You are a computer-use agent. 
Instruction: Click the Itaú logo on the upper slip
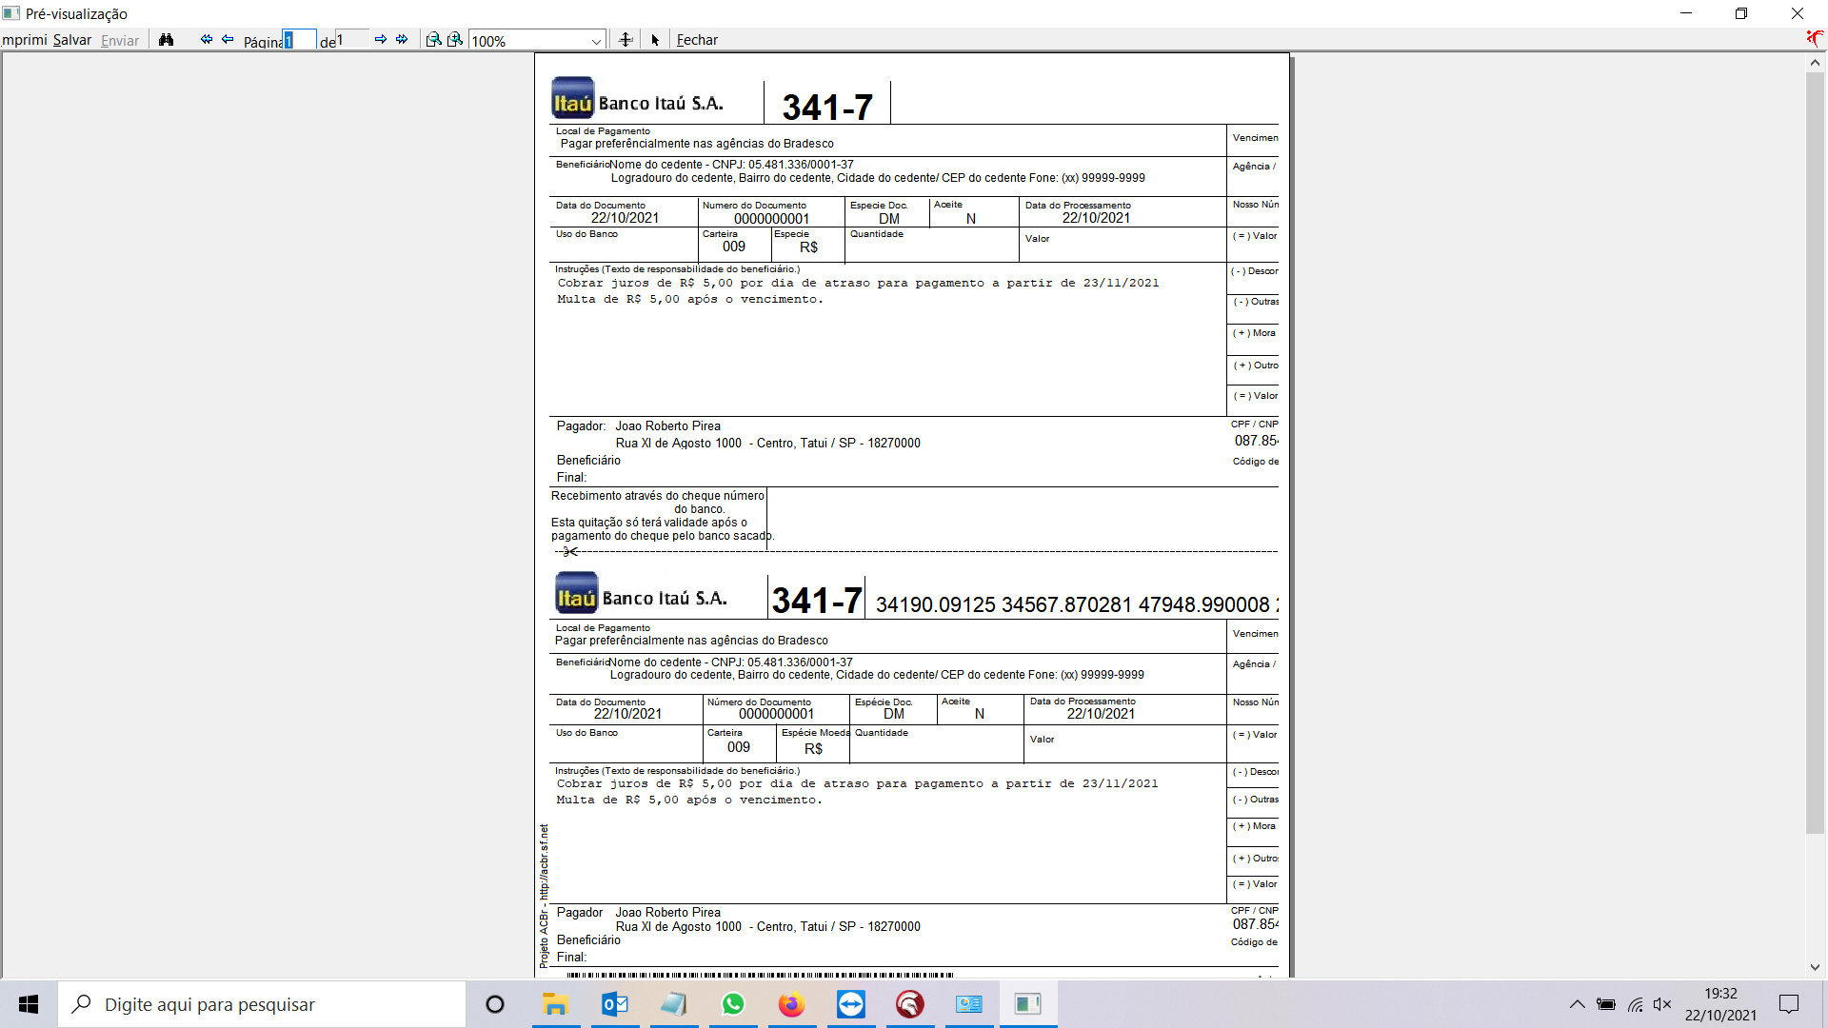[572, 97]
